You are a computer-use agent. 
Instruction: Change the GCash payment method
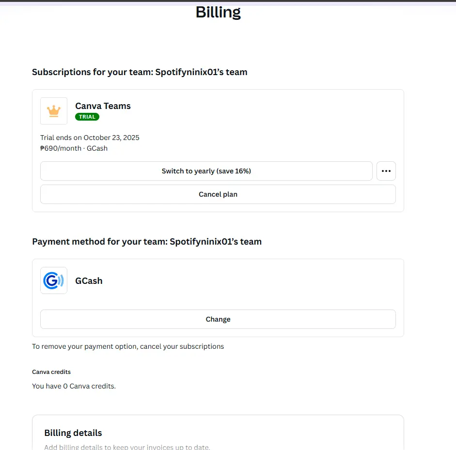[218, 319]
